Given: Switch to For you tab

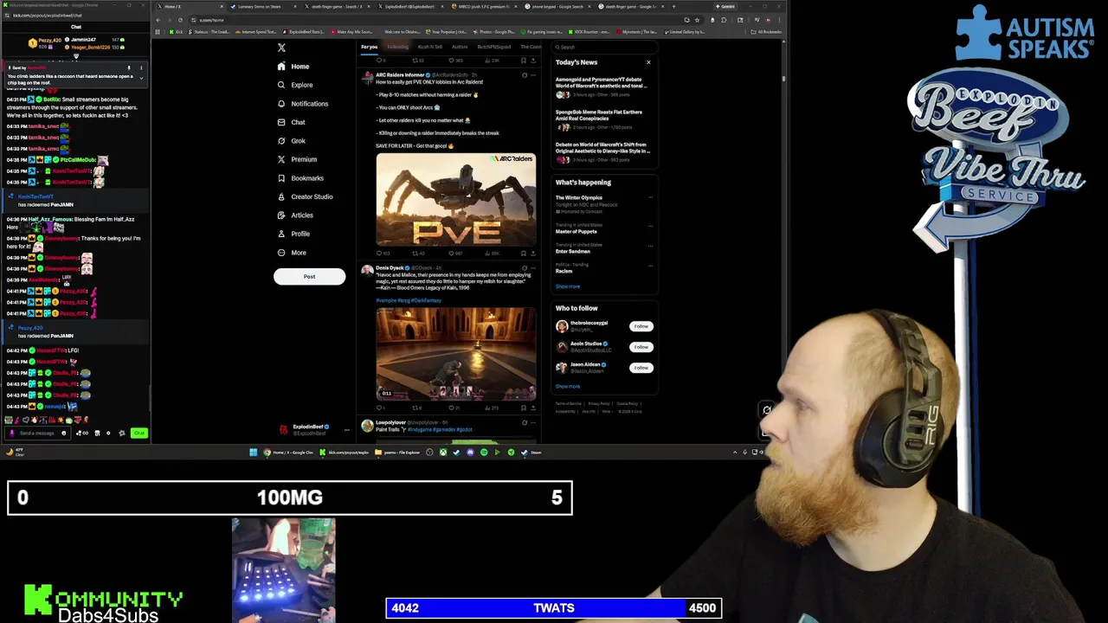Looking at the screenshot, I should 370,47.
